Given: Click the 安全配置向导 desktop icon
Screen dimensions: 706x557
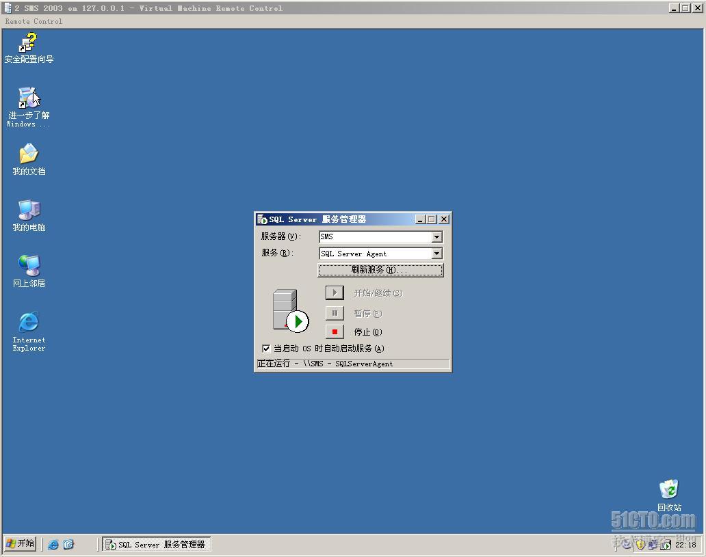Looking at the screenshot, I should point(28,48).
